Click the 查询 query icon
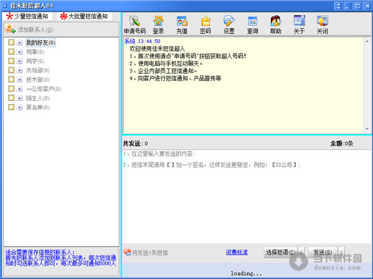Screen dimensions: 373x279 click(x=252, y=24)
